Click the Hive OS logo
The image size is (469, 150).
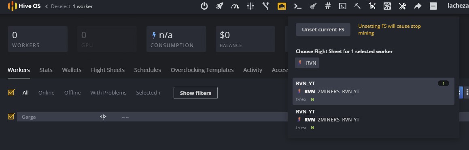click(24, 6)
